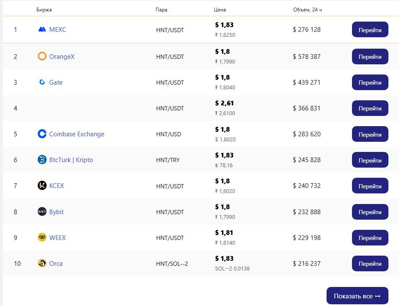The height and width of the screenshot is (306, 399).
Task: Open the Coinbase Exchange name link
Action: [77, 134]
